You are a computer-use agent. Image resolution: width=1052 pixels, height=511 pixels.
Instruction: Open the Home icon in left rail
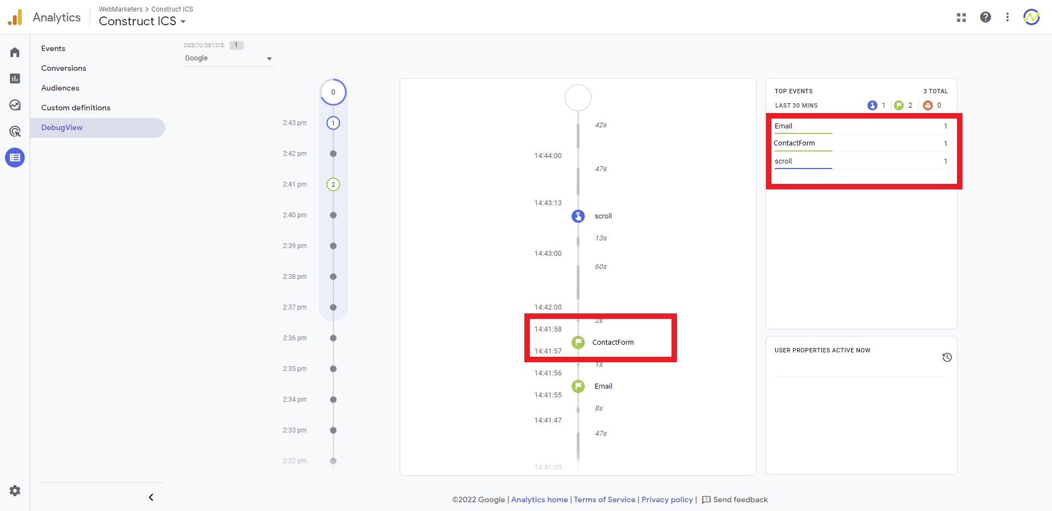[x=15, y=52]
